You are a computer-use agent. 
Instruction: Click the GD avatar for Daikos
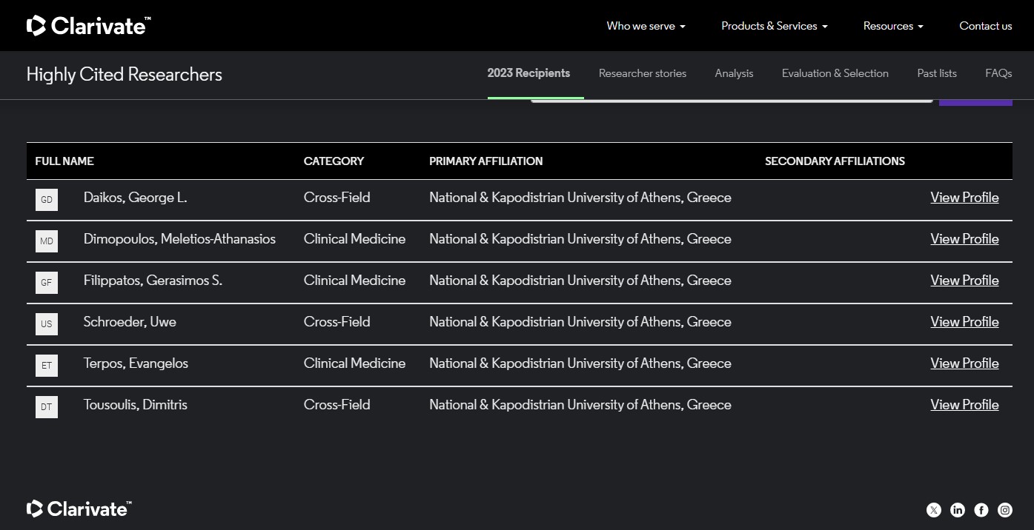(47, 200)
